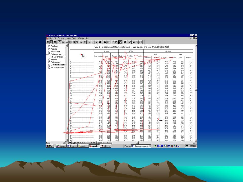The height and width of the screenshot is (182, 243).
Task: Launch Word from the tray W icon
Action: coord(169,146)
